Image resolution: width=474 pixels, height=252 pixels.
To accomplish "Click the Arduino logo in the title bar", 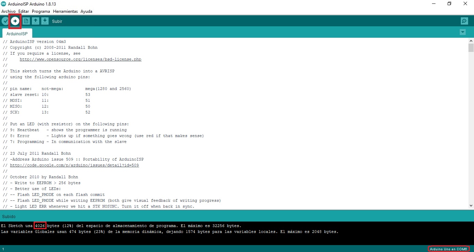I will [3, 4].
